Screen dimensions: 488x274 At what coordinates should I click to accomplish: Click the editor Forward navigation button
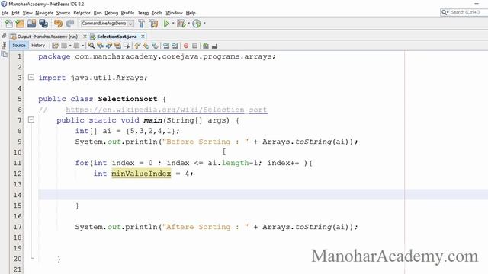point(76,46)
